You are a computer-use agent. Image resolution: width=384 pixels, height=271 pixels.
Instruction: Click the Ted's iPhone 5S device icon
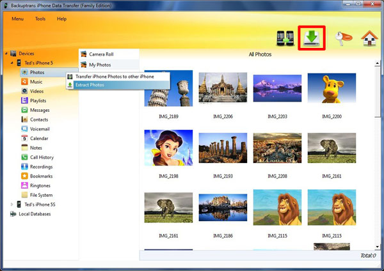pyautogui.click(x=19, y=205)
